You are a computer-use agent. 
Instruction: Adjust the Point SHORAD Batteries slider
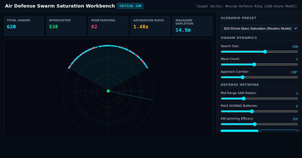tap(259, 111)
